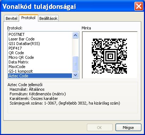The image size is (145, 135).
Task: Click the Mégse cancel button
Action: (x=128, y=128)
